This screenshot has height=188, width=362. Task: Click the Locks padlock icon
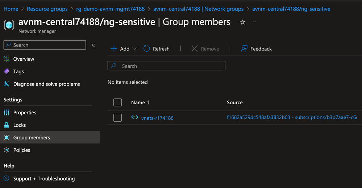coord(7,125)
